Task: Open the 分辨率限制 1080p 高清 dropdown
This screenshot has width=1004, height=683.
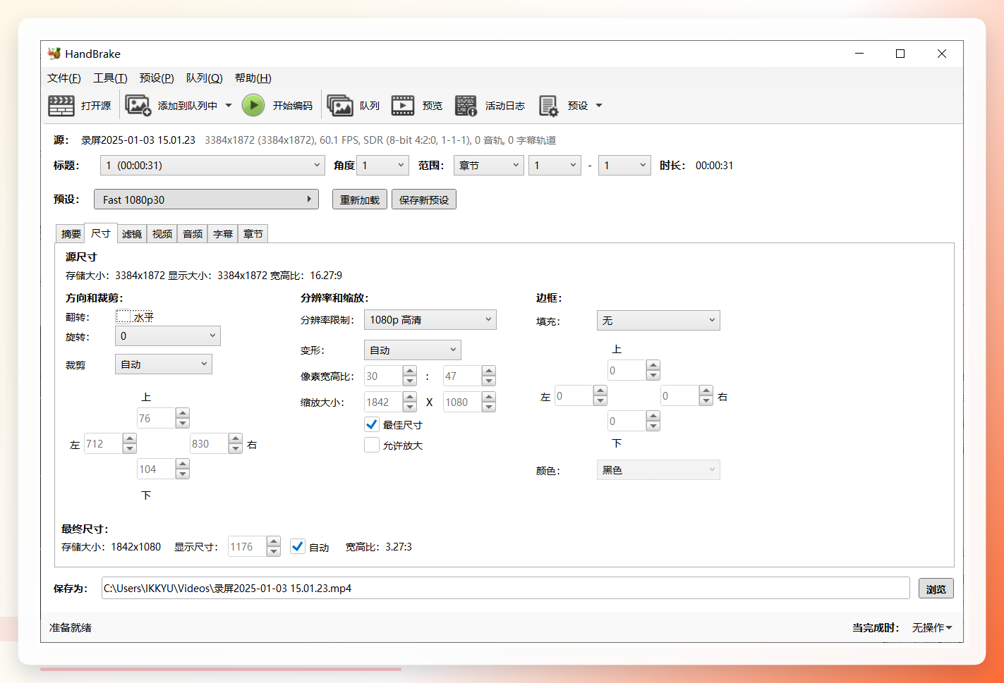Action: click(430, 319)
